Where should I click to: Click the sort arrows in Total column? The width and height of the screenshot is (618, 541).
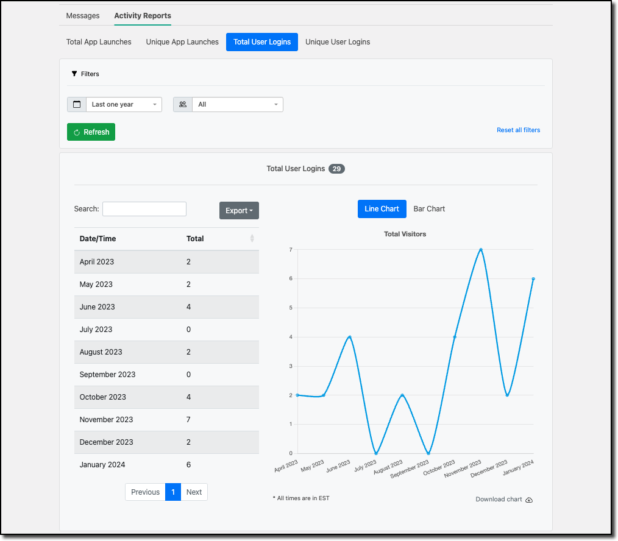tap(252, 238)
